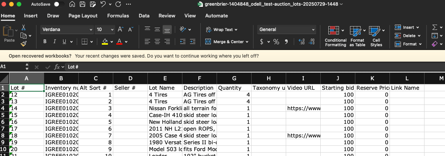Cut selection with the scissors icon
The height and width of the screenshot is (156, 445).
click(x=24, y=27)
